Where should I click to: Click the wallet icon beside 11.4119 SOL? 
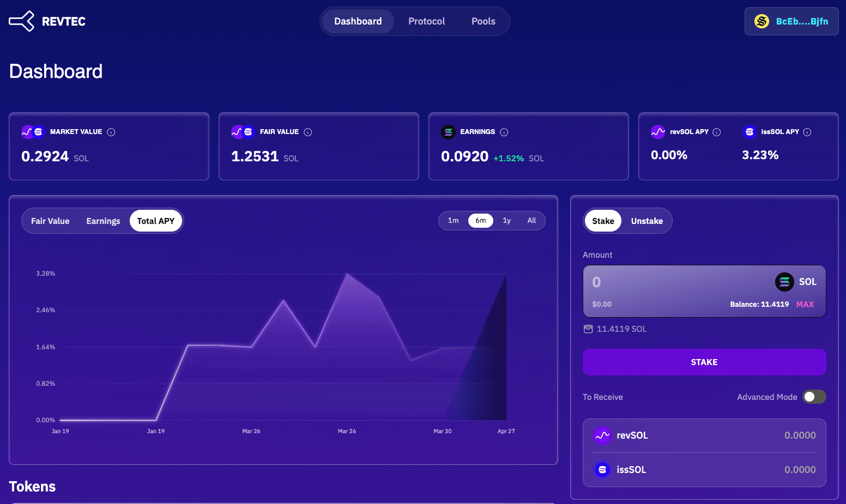(x=588, y=329)
